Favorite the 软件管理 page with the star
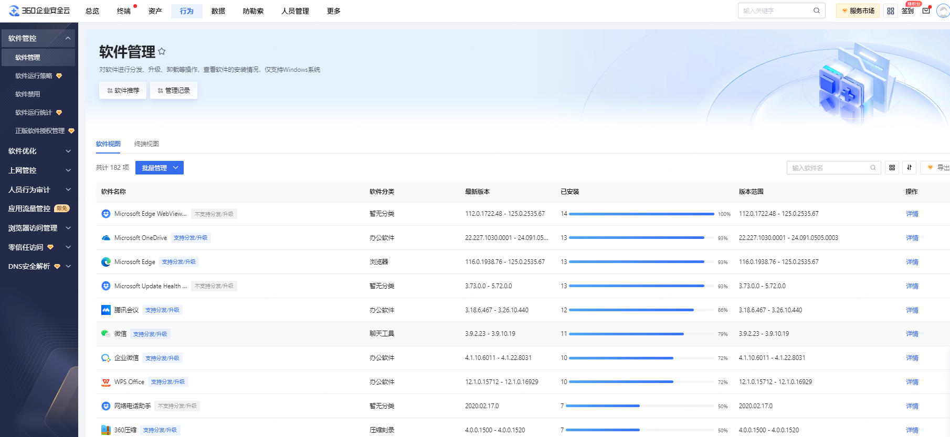The width and height of the screenshot is (950, 437). (x=162, y=51)
